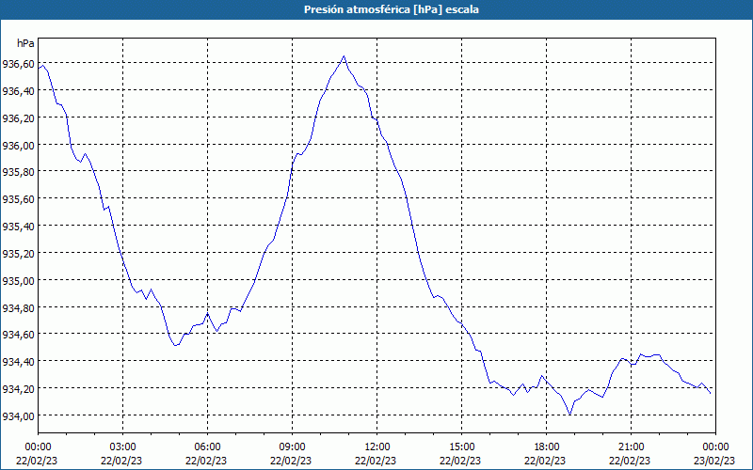Viewport: 753px width, 470px height.
Task: Select the 934,60 axis value
Action: (18, 335)
